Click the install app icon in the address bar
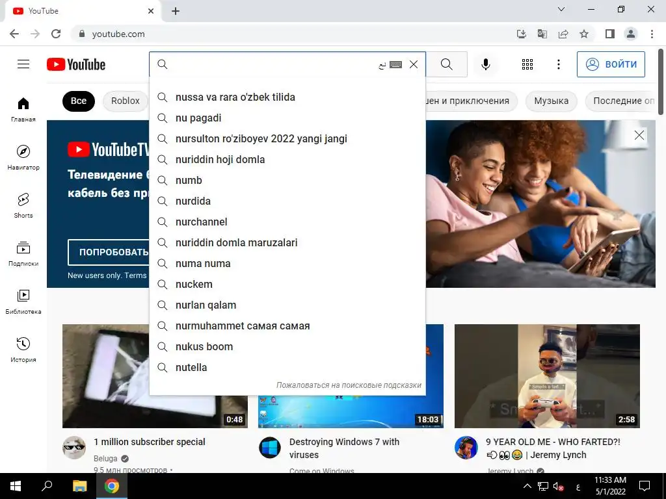 click(x=522, y=34)
